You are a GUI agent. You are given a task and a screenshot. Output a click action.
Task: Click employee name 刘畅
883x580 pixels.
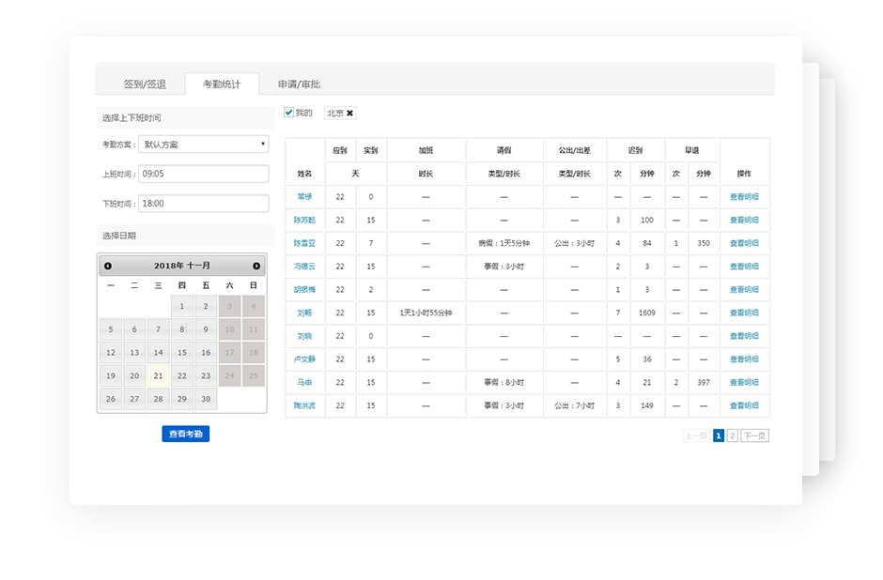304,313
